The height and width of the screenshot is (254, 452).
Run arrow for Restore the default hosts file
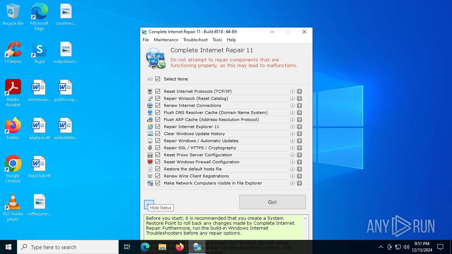point(299,169)
